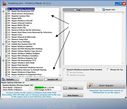Check Restart/Shutdown System When Finished

click(x=65, y=70)
